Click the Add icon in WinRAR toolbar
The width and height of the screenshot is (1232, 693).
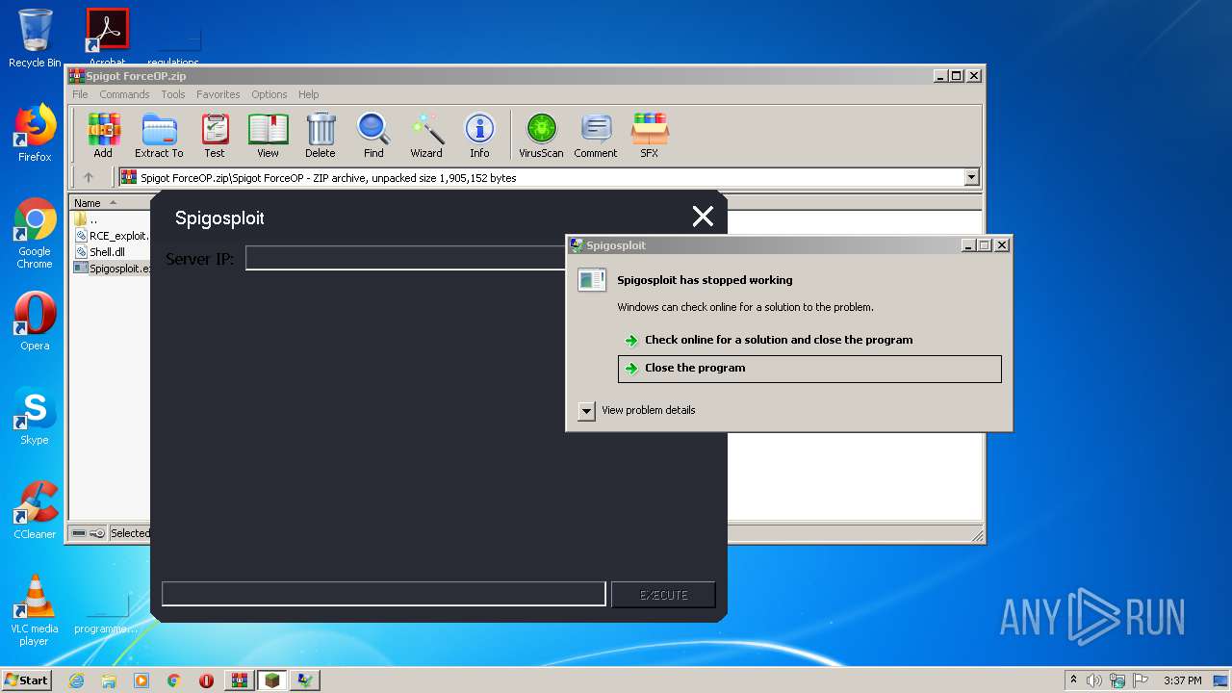click(x=103, y=135)
